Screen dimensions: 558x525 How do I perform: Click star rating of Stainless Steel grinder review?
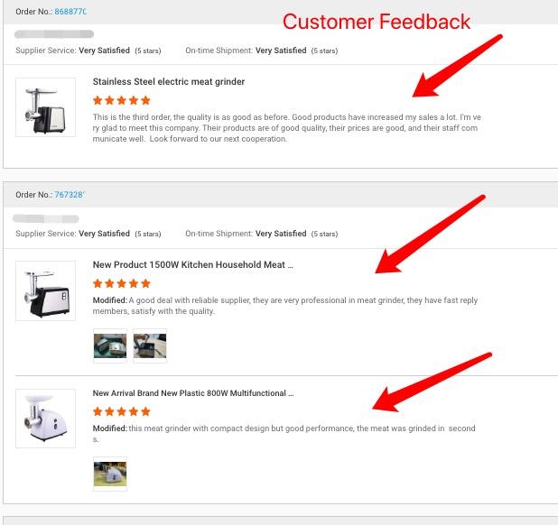pos(122,101)
